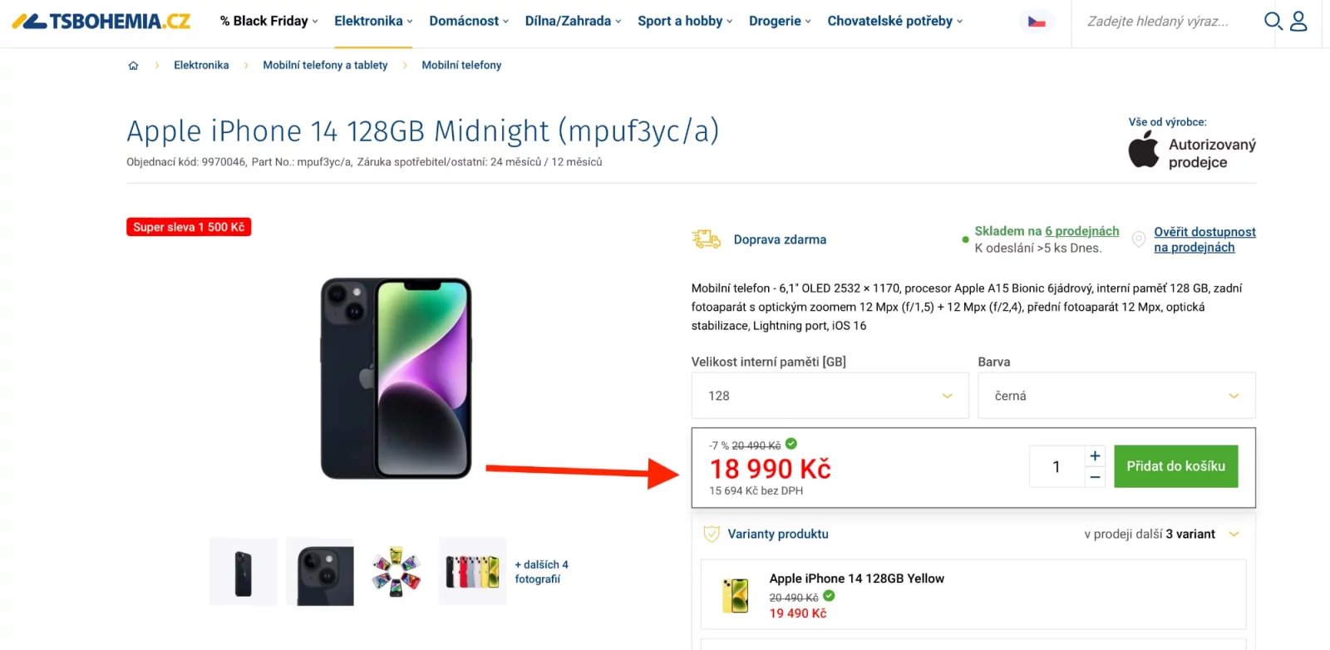Viewport: 1330px width, 650px height.
Task: Open Ověřit dostupnost na prodejnách link
Action: pos(1204,239)
